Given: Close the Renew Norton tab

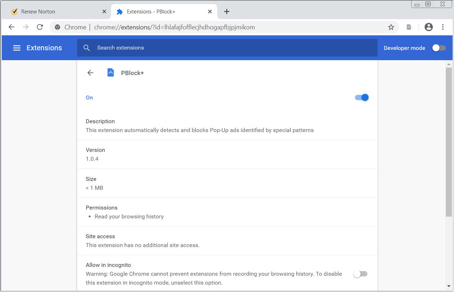Looking at the screenshot, I should tap(104, 12).
